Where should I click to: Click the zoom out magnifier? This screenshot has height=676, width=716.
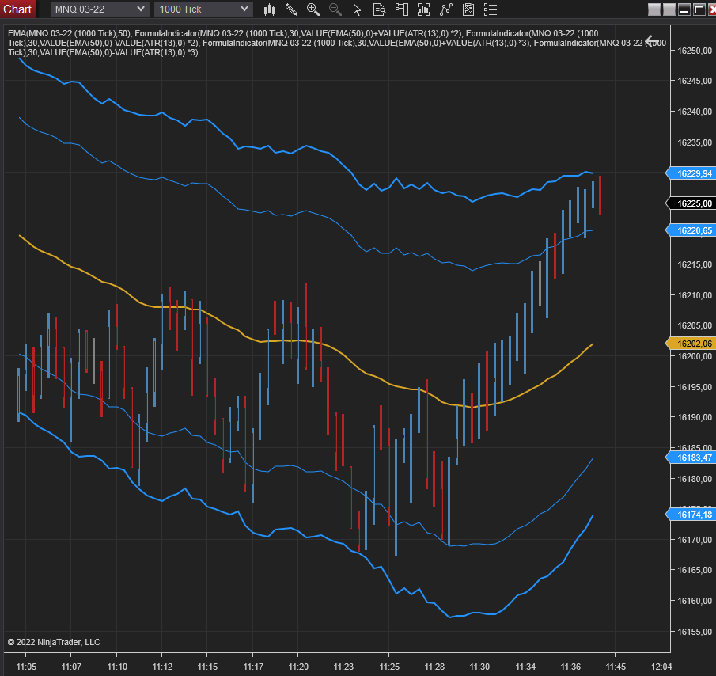click(x=335, y=9)
